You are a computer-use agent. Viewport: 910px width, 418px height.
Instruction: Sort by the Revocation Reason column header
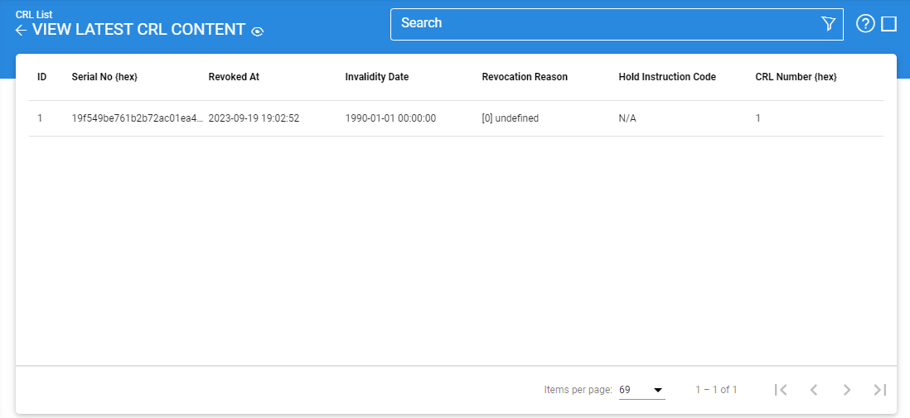pyautogui.click(x=525, y=77)
